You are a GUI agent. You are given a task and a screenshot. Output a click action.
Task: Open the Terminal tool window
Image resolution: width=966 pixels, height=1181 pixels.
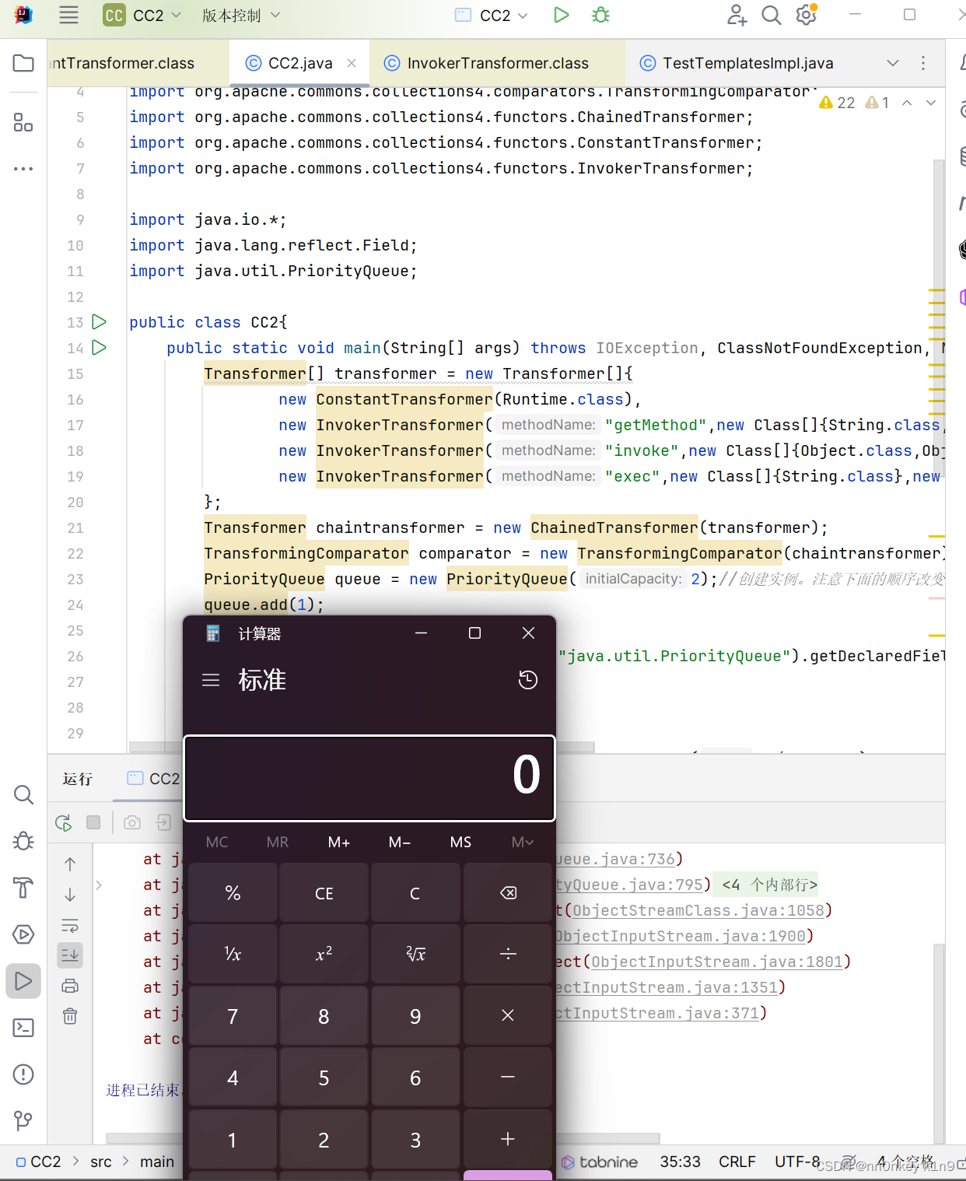[x=23, y=1028]
